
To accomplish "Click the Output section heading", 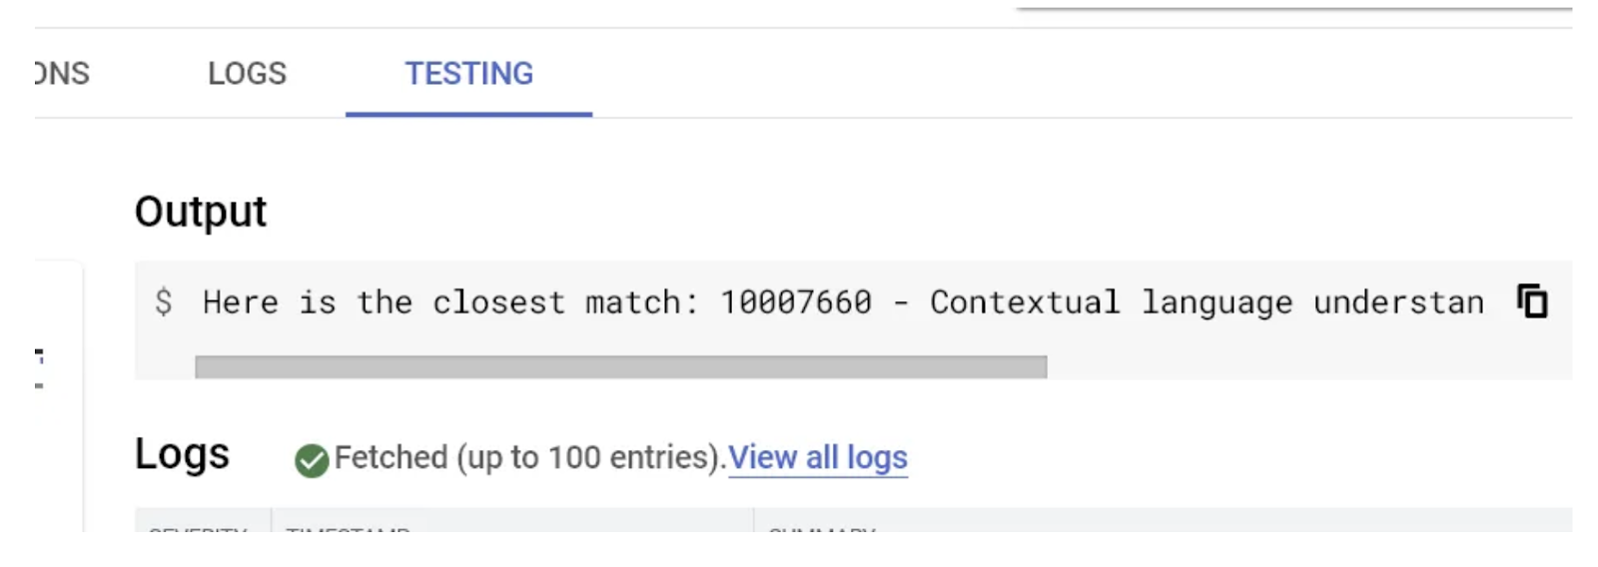I will [201, 212].
